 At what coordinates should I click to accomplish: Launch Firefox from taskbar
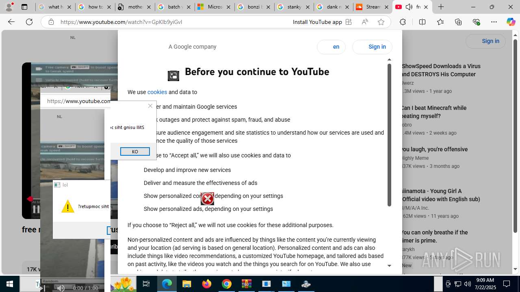click(207, 284)
